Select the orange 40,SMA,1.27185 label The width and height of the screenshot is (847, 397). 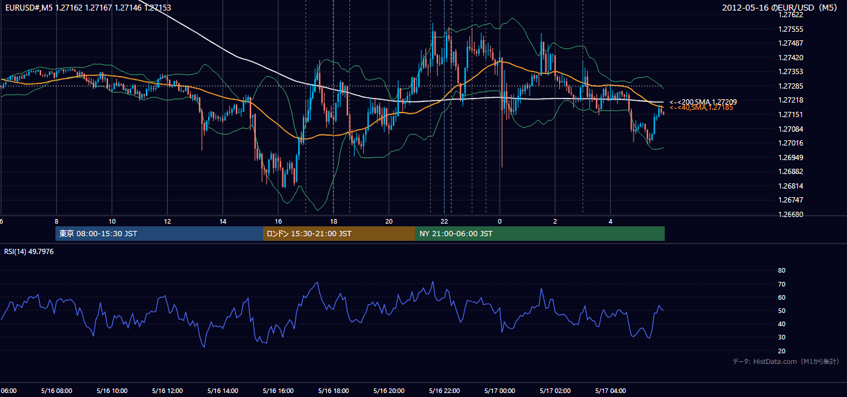point(701,107)
